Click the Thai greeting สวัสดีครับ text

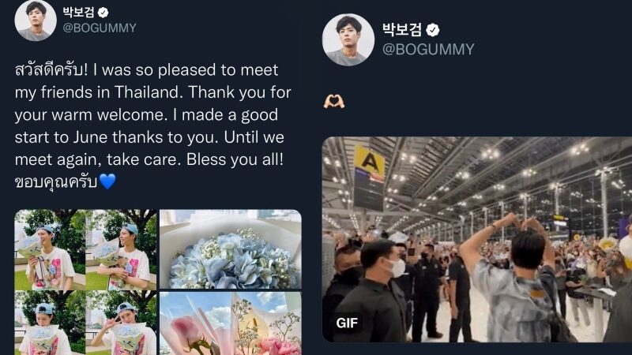tap(51, 70)
